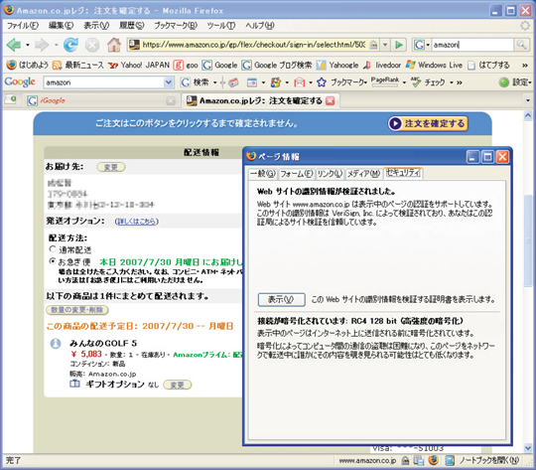Click the Google toolbar 検索 button

pos(195,82)
